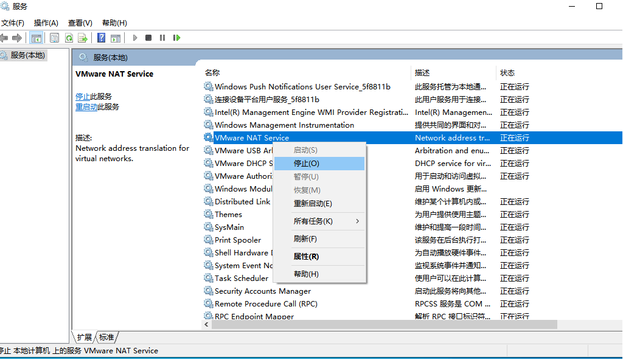Switch to the 标准 tab
Image resolution: width=623 pixels, height=360 pixels.
[x=106, y=337]
